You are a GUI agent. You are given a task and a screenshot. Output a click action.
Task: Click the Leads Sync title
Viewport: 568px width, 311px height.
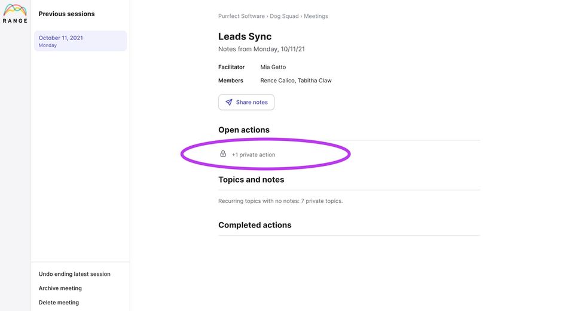pos(245,36)
